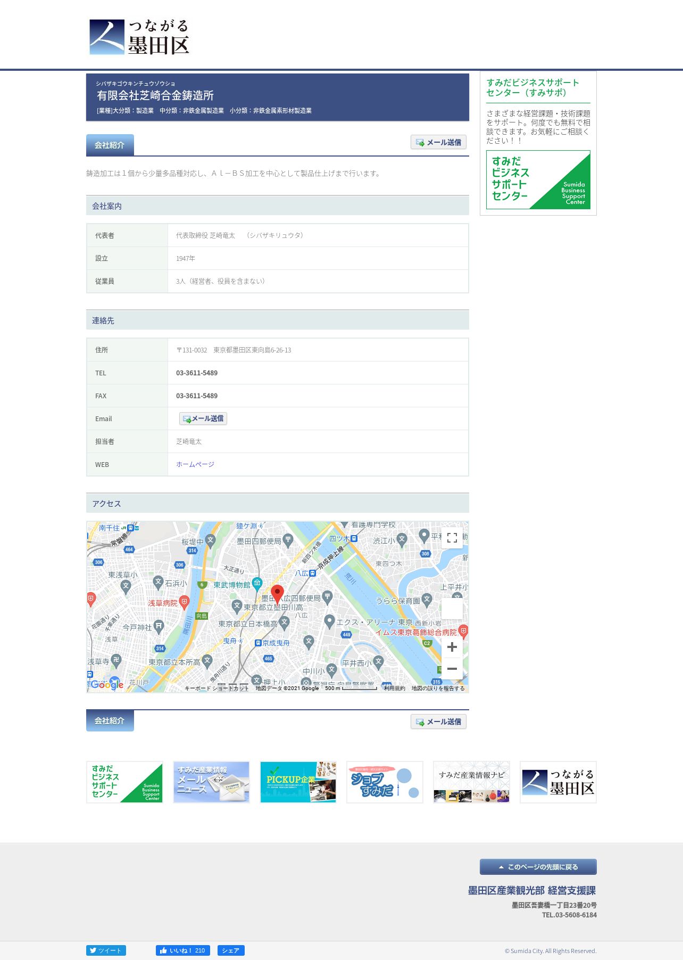Click うらら保育園 marker on map
This screenshot has width=683, height=960.
(x=427, y=600)
